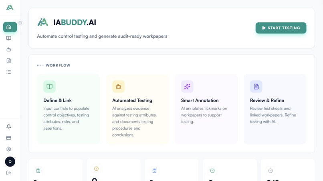This screenshot has width=323, height=181.
Task: Open the robot testing icon in sidebar
Action: tap(9, 49)
